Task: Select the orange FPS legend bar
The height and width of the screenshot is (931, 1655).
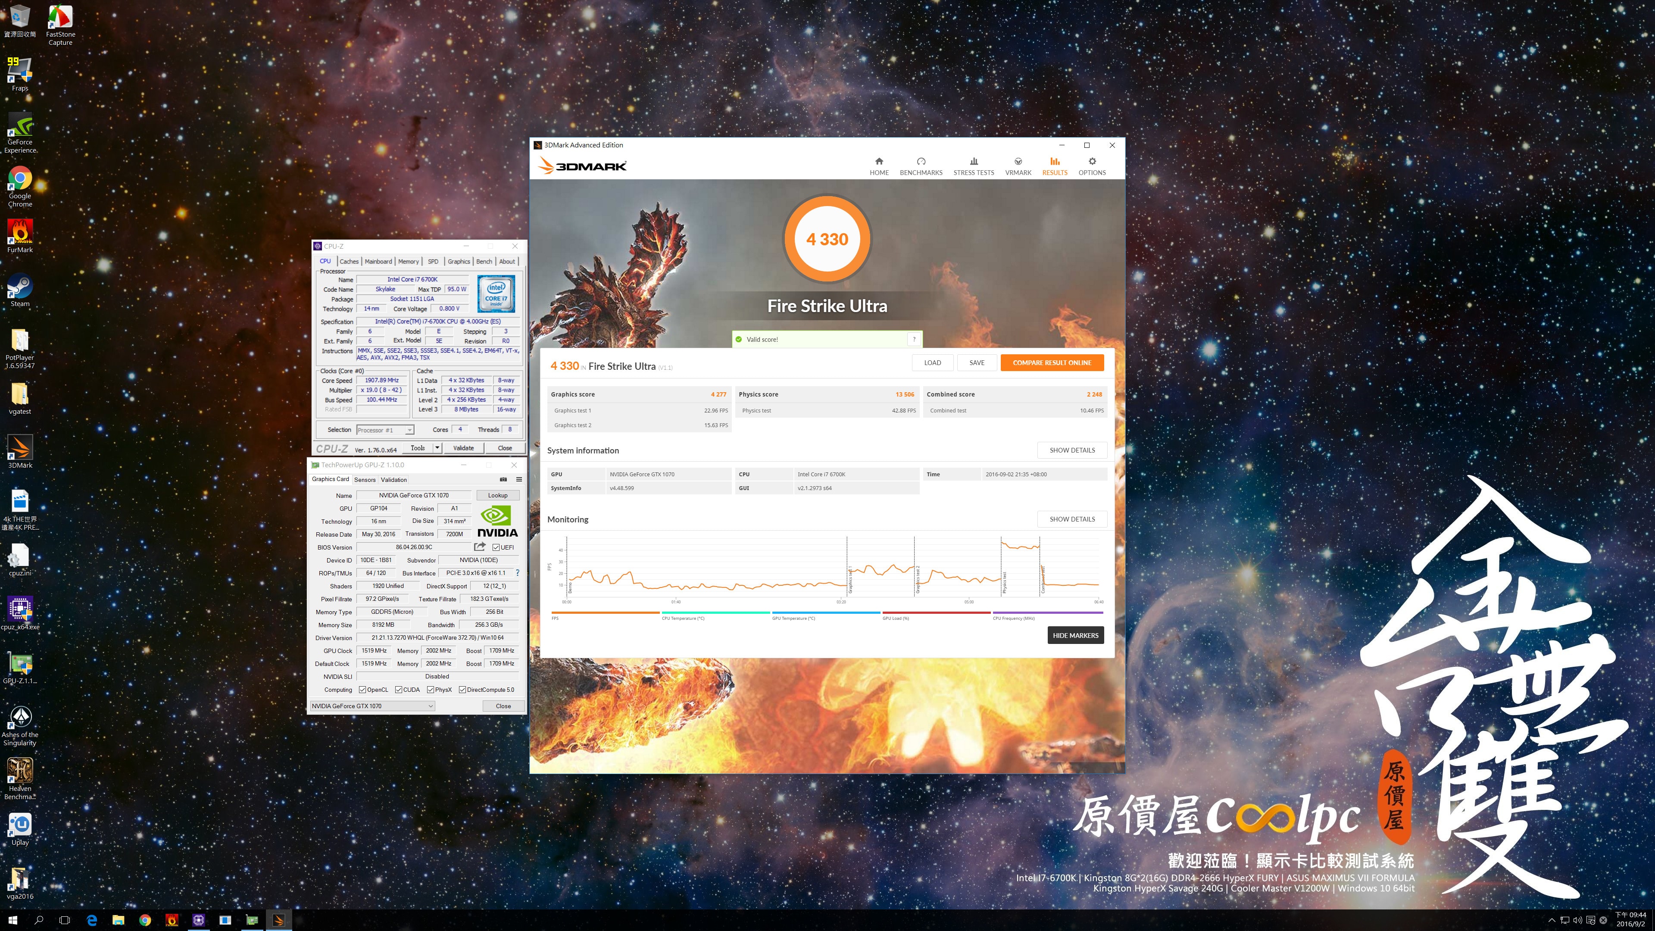Action: pyautogui.click(x=605, y=612)
